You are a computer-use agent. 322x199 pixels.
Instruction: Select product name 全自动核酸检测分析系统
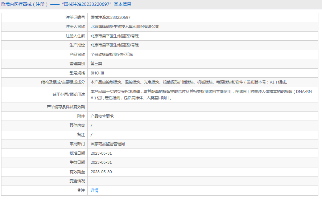[112, 54]
